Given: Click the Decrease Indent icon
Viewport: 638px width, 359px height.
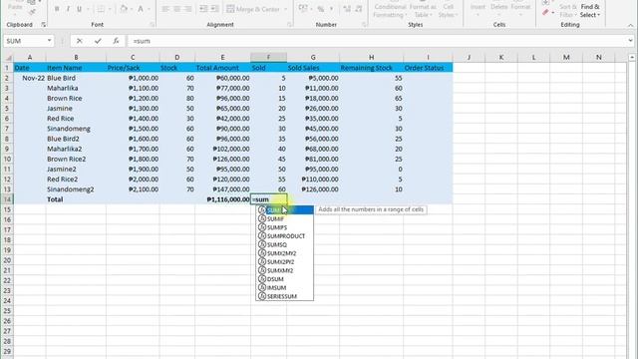Looking at the screenshot, I should click(x=203, y=9).
